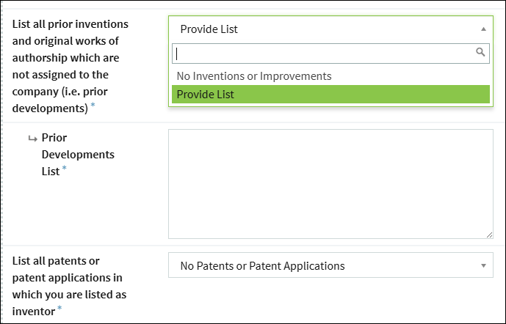This screenshot has height=324, width=506.
Task: Pick the green-highlighted entry in the options list
Action: pyautogui.click(x=330, y=95)
